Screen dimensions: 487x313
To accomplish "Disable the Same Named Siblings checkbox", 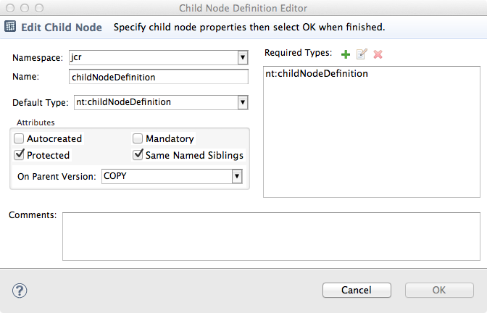I will coord(138,155).
